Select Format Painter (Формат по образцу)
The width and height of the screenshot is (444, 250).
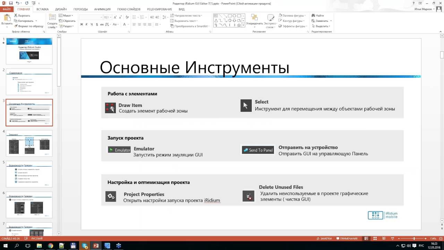(28, 26)
